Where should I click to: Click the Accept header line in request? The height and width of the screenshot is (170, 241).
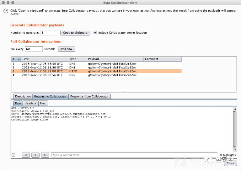(61, 117)
